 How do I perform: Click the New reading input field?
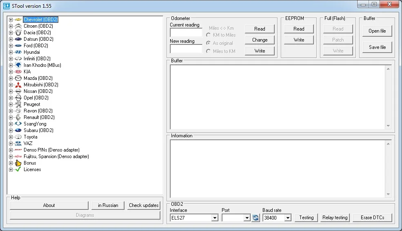point(186,49)
